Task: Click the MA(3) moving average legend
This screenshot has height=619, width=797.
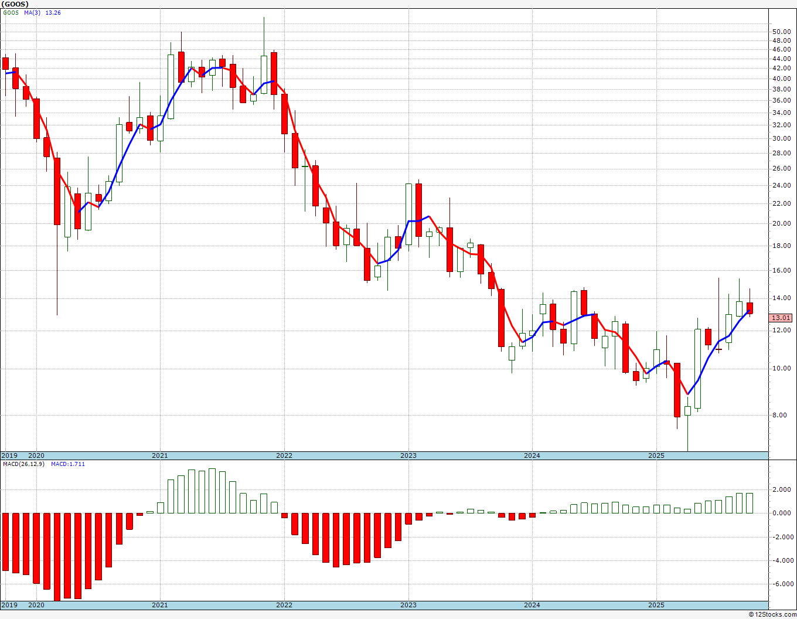Action: [x=32, y=13]
